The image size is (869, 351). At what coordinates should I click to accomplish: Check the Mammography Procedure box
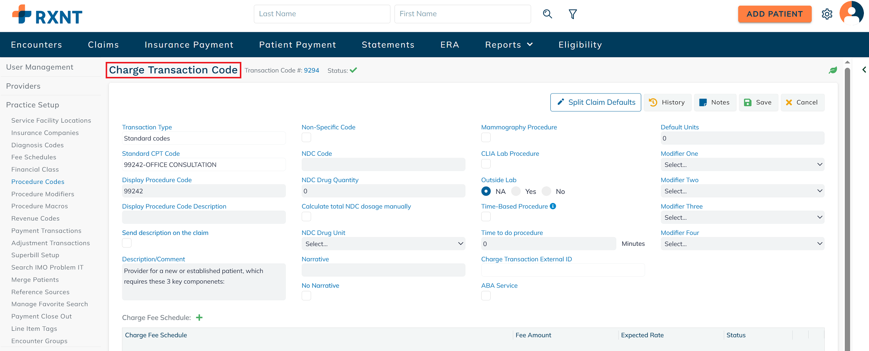[x=486, y=137]
